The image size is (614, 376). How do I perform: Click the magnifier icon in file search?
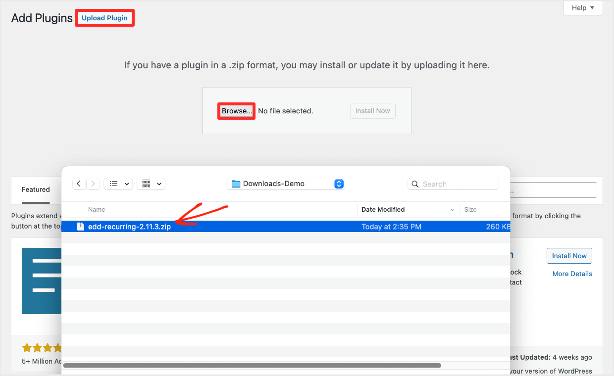[x=414, y=184]
